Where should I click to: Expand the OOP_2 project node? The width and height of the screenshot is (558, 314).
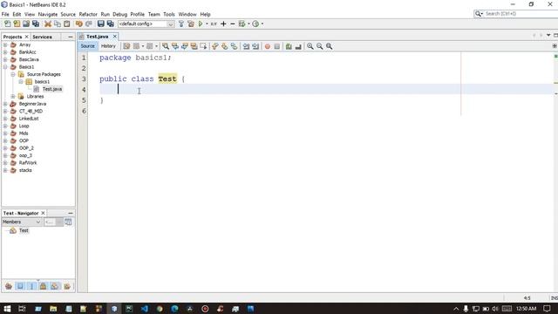click(x=5, y=148)
